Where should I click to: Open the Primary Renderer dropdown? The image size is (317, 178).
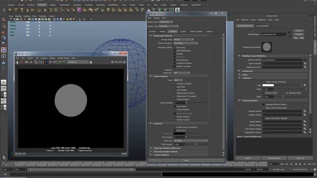[x=186, y=43]
